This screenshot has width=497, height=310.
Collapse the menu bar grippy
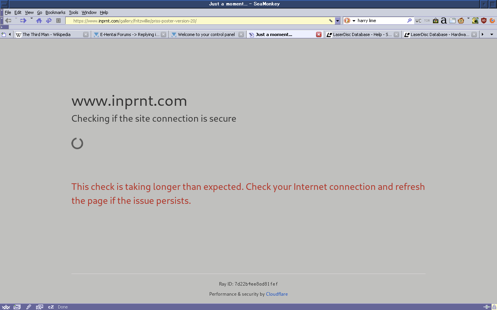(x=2, y=12)
